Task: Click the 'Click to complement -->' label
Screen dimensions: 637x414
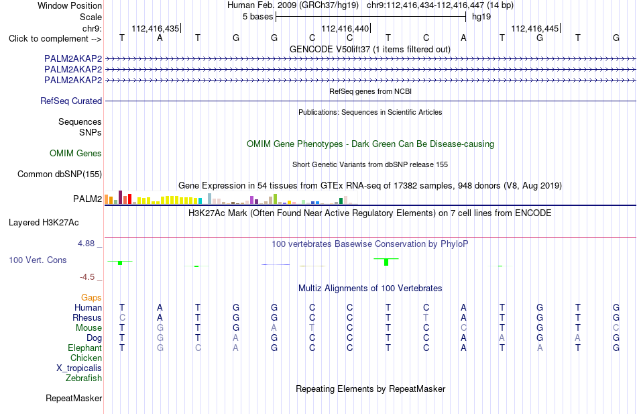Action: (x=55, y=39)
